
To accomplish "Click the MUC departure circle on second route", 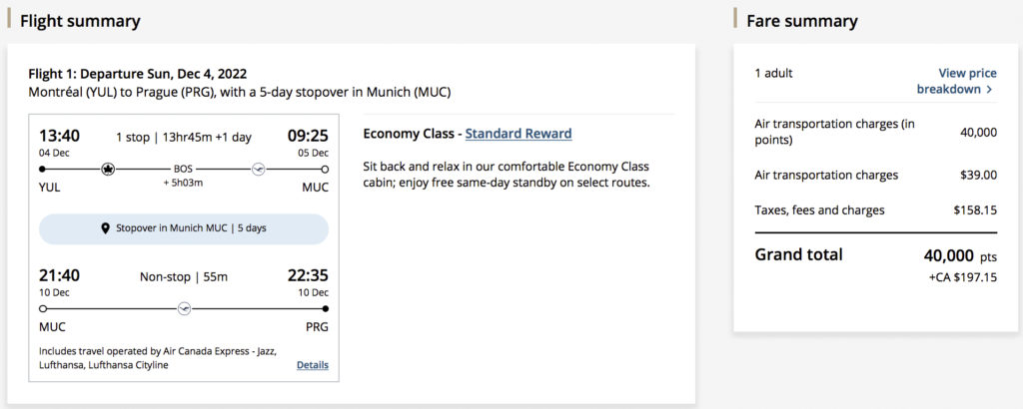I will pos(42,309).
